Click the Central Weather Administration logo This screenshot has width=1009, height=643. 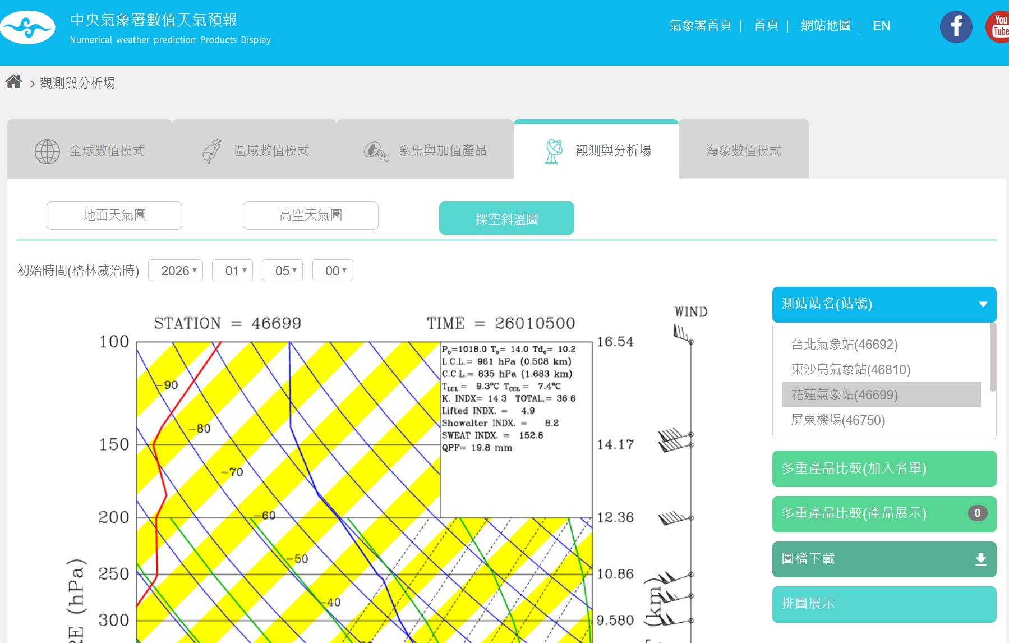tap(27, 27)
